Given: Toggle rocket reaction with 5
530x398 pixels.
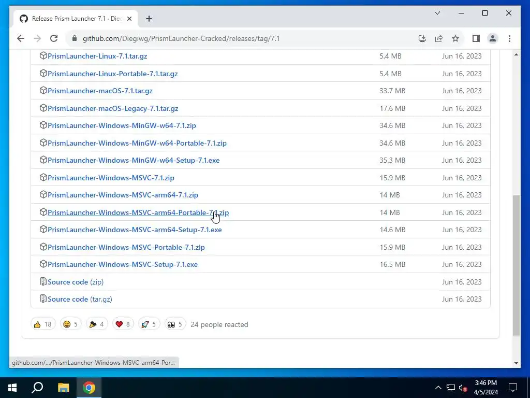Looking at the screenshot, I should click(x=149, y=324).
